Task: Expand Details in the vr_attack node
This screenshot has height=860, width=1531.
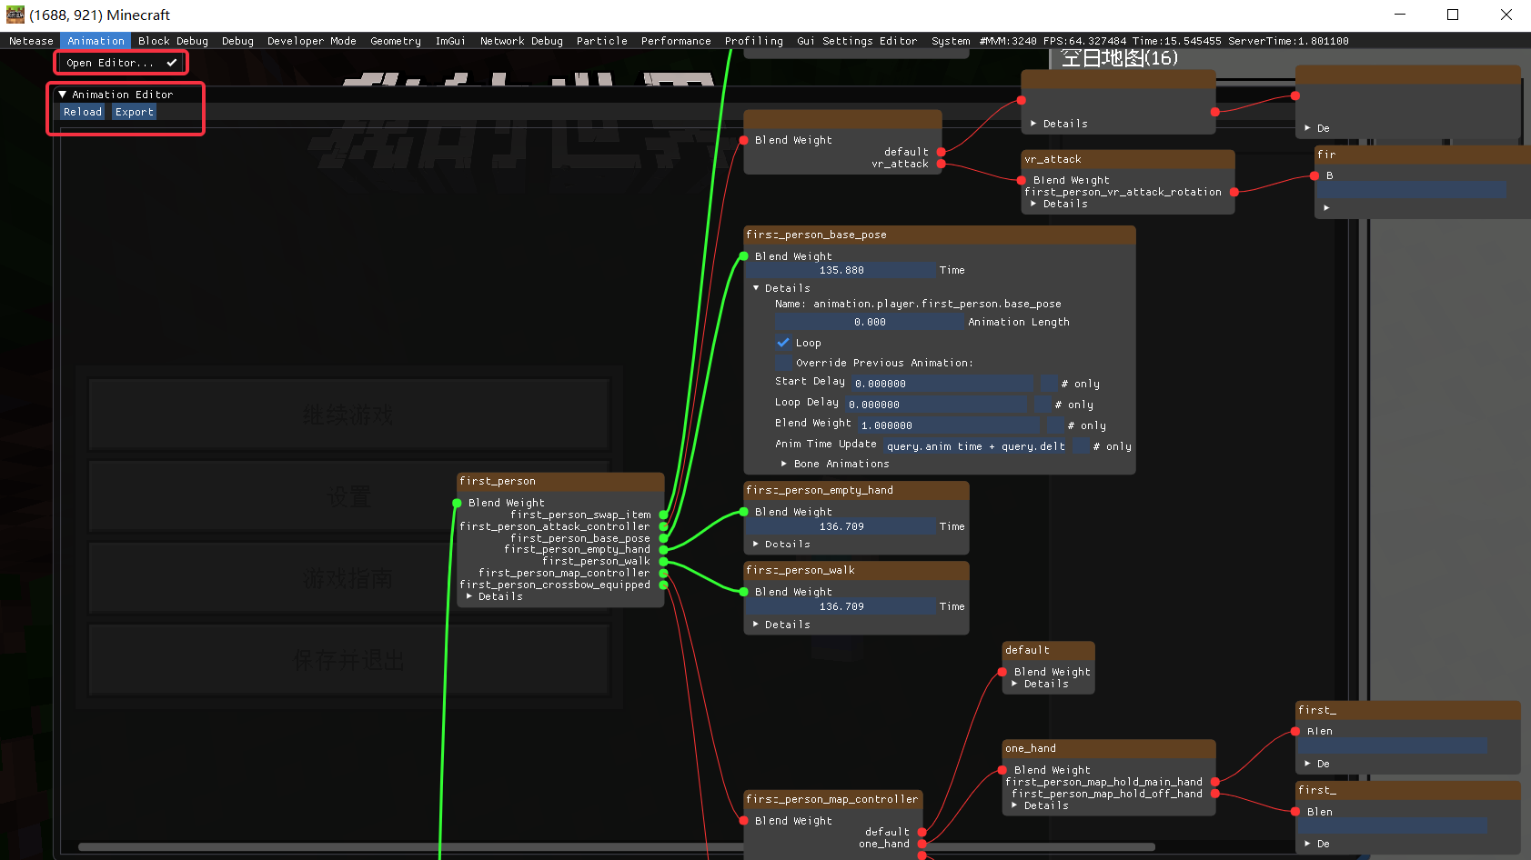Action: [x=1034, y=204]
